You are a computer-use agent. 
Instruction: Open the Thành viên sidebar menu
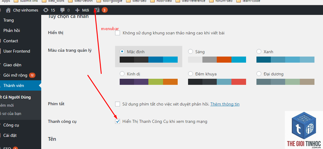[20, 85]
